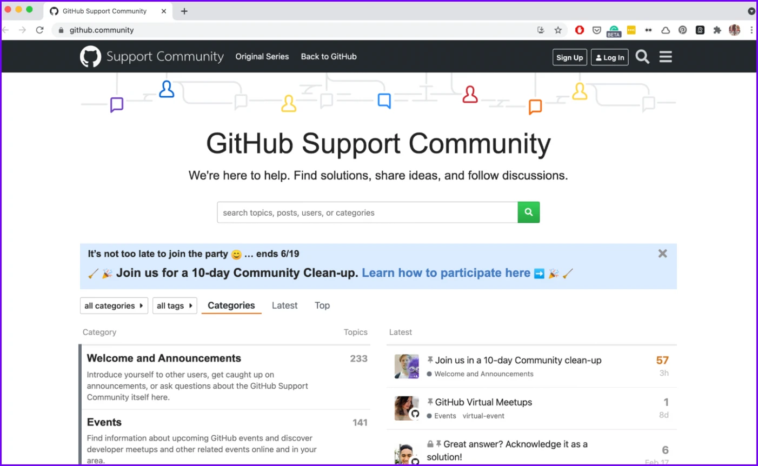Click the Sign Up button
Viewport: 758px width, 466px height.
[569, 57]
